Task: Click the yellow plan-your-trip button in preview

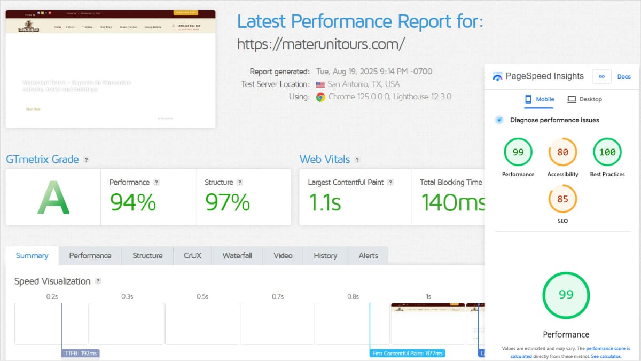Action: 185,12
